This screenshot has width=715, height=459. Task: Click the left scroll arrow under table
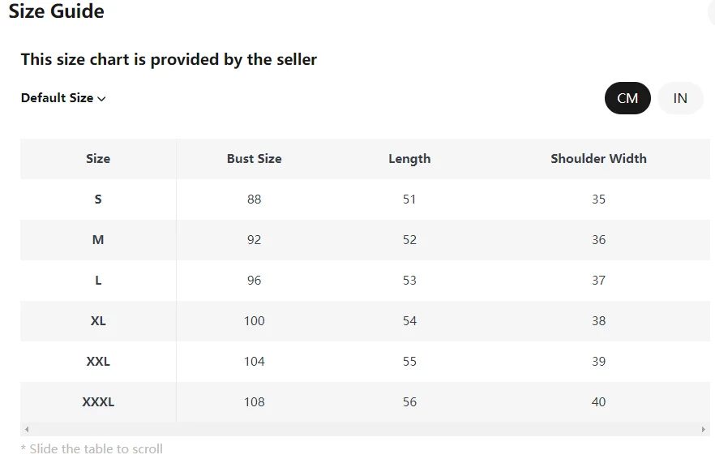27,429
